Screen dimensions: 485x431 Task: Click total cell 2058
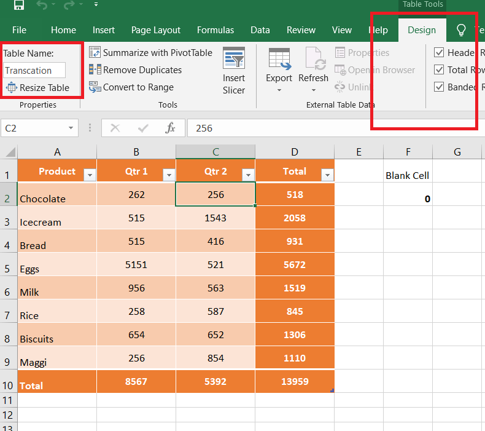coord(295,218)
